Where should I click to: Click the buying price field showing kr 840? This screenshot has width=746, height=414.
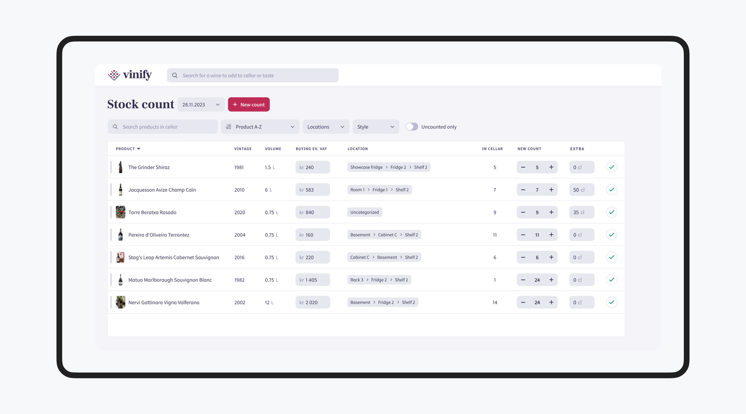pos(312,212)
